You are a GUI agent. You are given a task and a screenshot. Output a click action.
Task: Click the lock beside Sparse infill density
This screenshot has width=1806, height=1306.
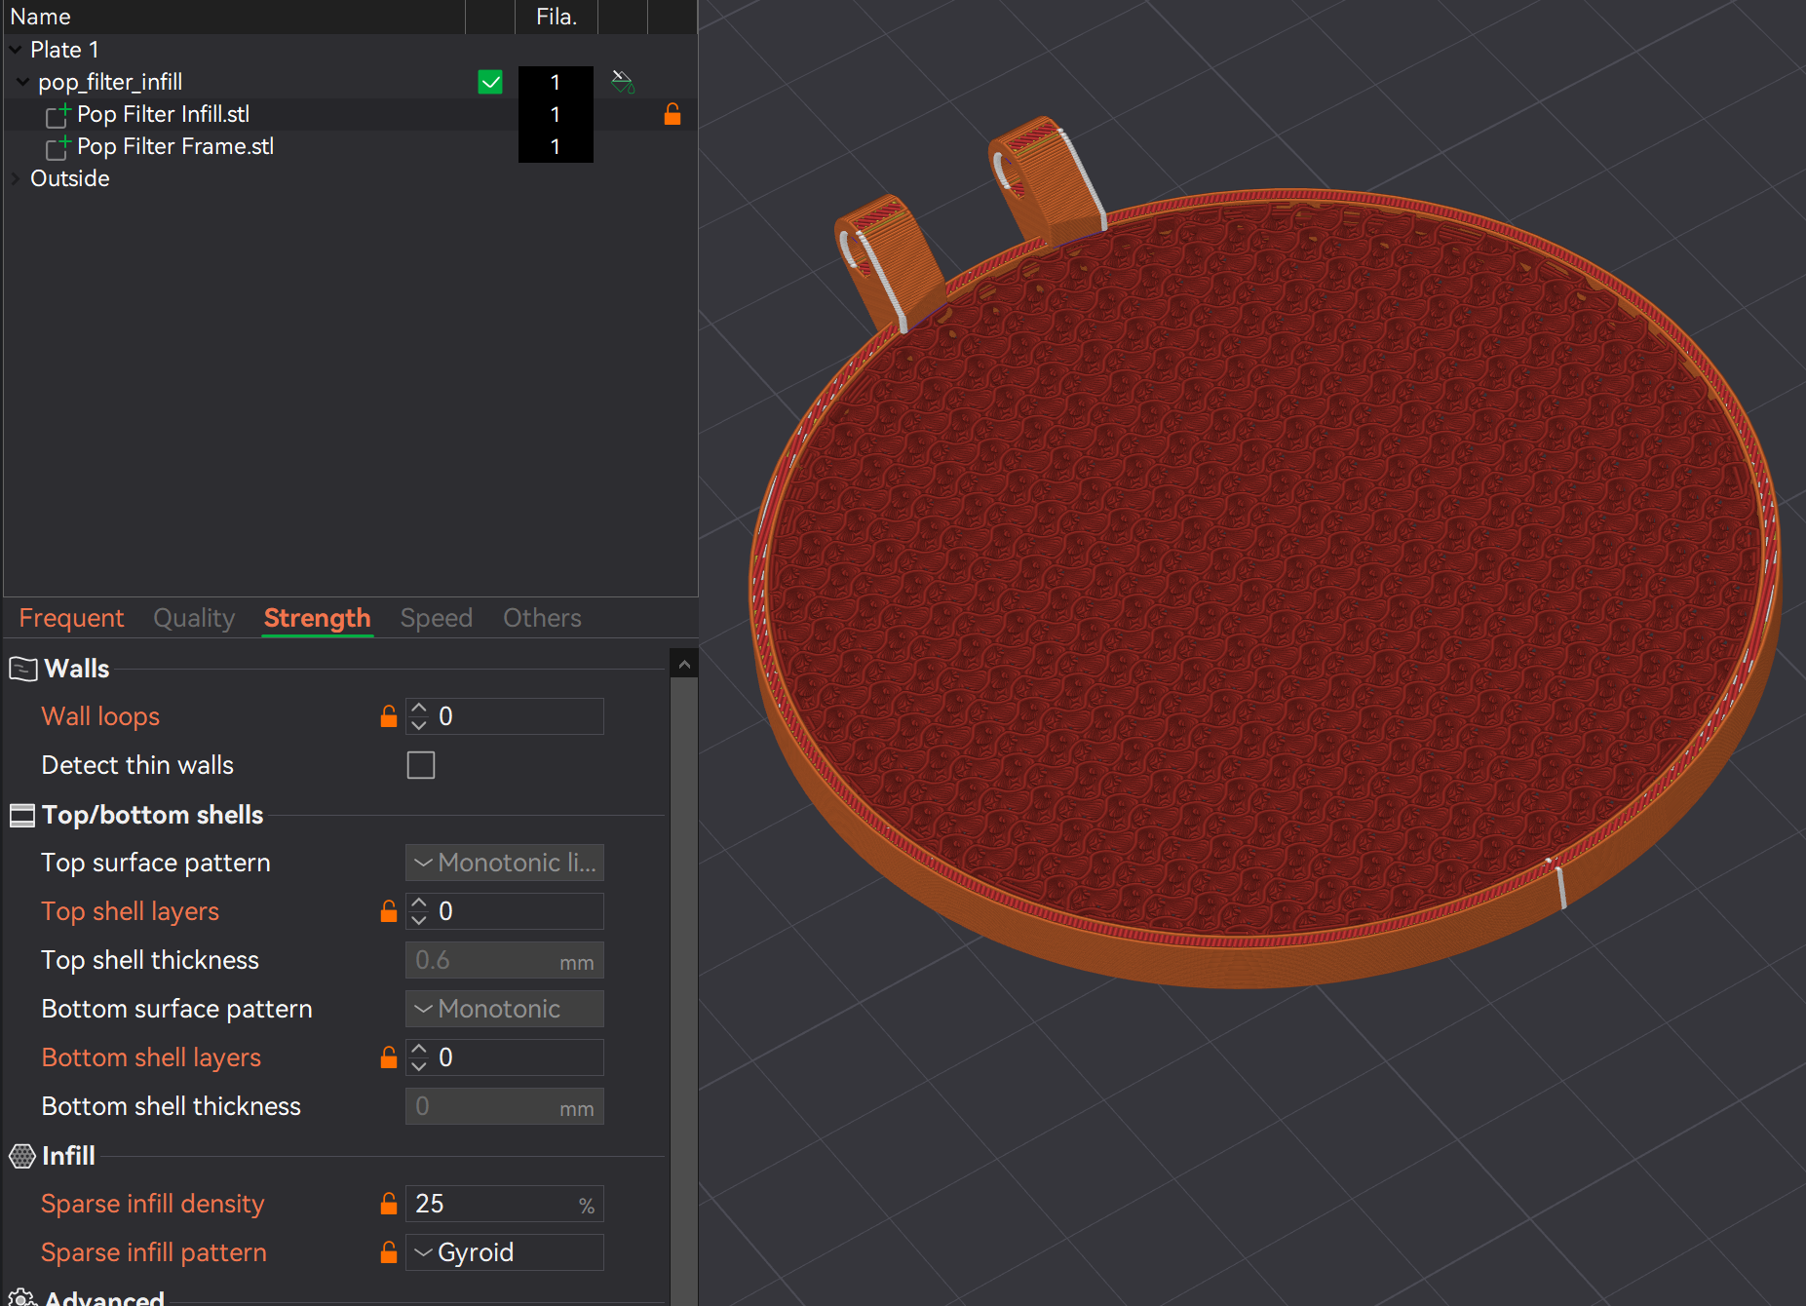tap(388, 1203)
